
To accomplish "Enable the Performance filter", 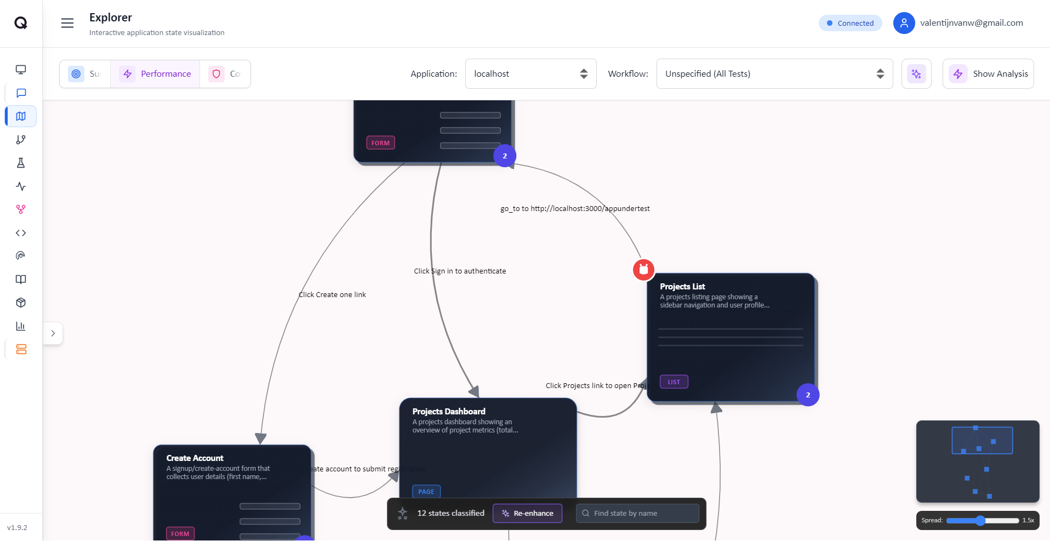I will (x=155, y=73).
